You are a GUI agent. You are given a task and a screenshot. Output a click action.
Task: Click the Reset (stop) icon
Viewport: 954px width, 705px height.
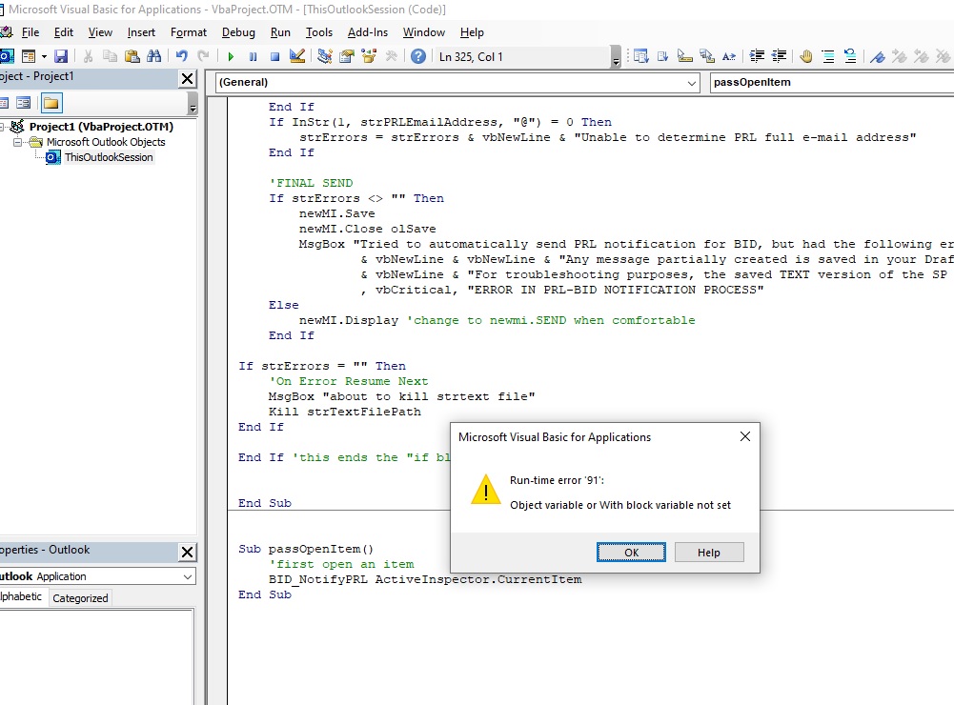[x=274, y=57]
